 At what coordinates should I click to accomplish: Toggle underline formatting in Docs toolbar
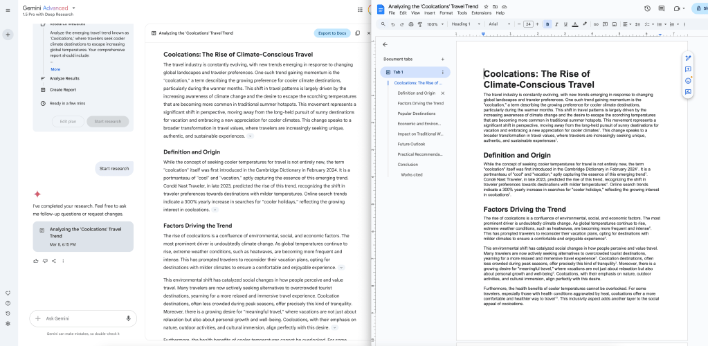(x=565, y=24)
